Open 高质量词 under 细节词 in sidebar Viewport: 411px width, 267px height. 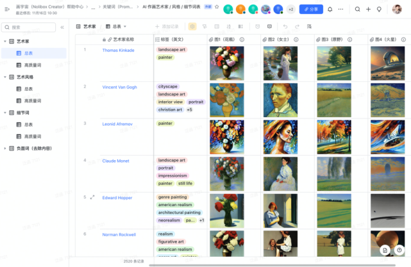pyautogui.click(x=34, y=136)
